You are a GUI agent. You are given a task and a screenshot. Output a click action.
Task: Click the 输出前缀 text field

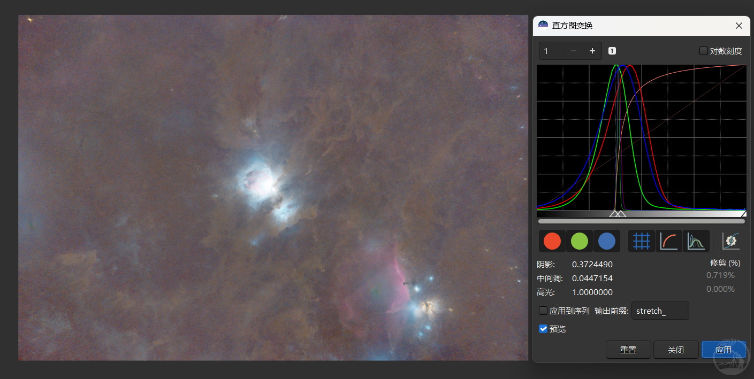click(660, 311)
